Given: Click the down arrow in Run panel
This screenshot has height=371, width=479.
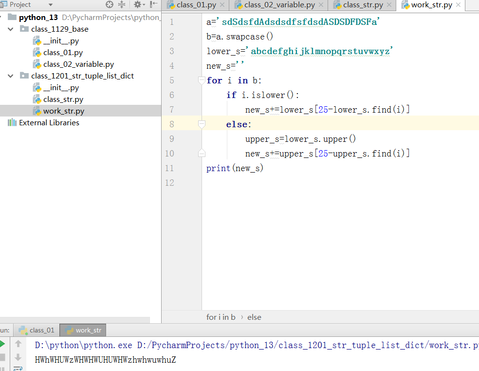Looking at the screenshot, I should pyautogui.click(x=18, y=357).
